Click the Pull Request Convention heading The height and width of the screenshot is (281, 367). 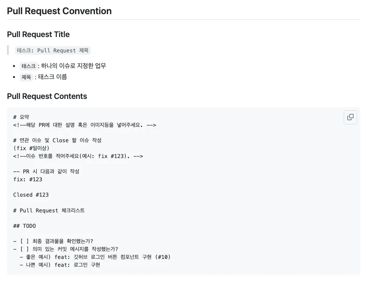pyautogui.click(x=59, y=11)
